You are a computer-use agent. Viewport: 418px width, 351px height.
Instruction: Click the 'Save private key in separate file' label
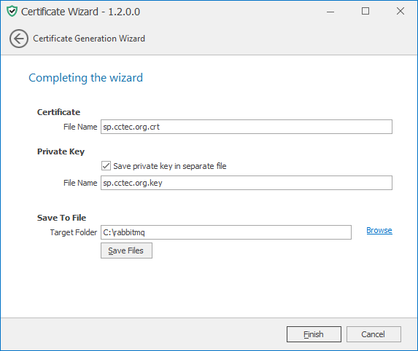[170, 166]
